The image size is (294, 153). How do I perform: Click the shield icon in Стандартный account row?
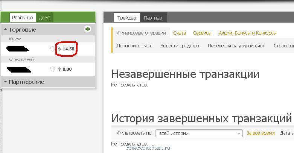coord(53,69)
